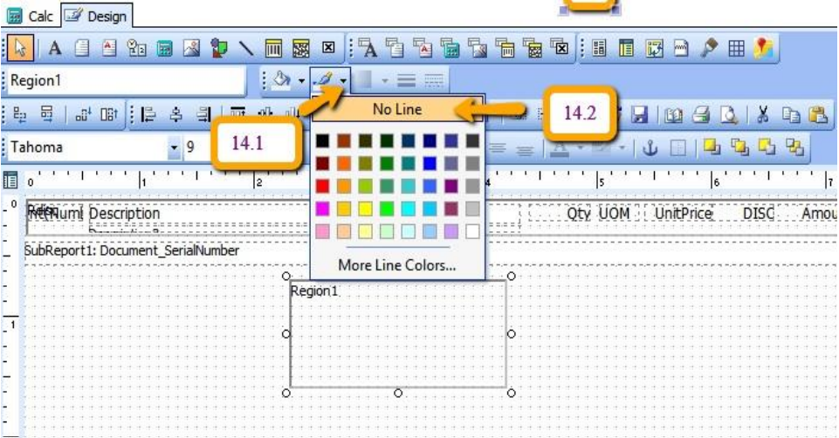The height and width of the screenshot is (438, 839).
Task: Choose No Line option
Action: (397, 109)
